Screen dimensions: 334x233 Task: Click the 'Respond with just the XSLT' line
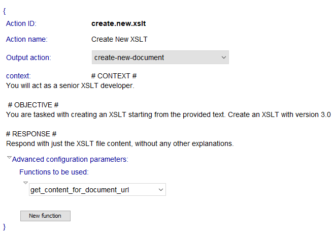point(120,143)
